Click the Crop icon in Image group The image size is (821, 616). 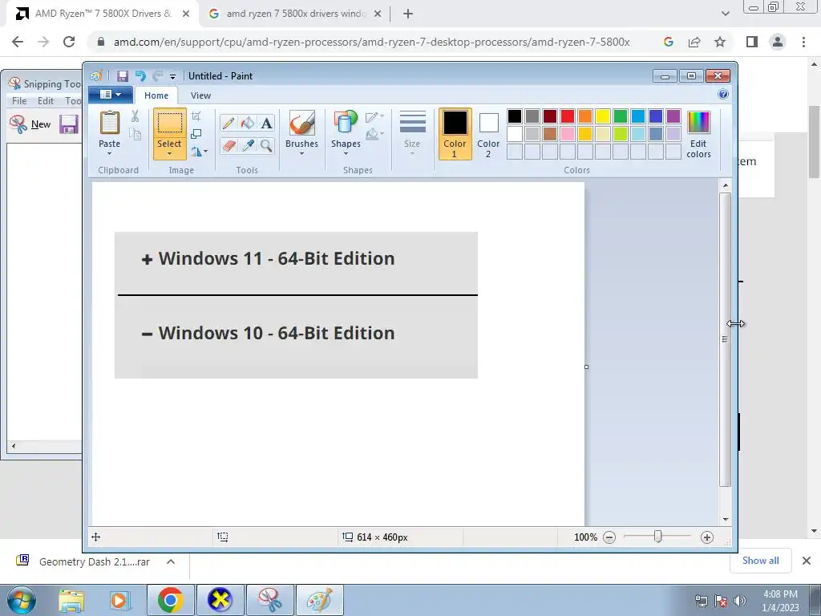click(x=196, y=116)
